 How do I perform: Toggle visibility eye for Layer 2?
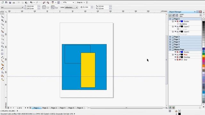click(175, 27)
